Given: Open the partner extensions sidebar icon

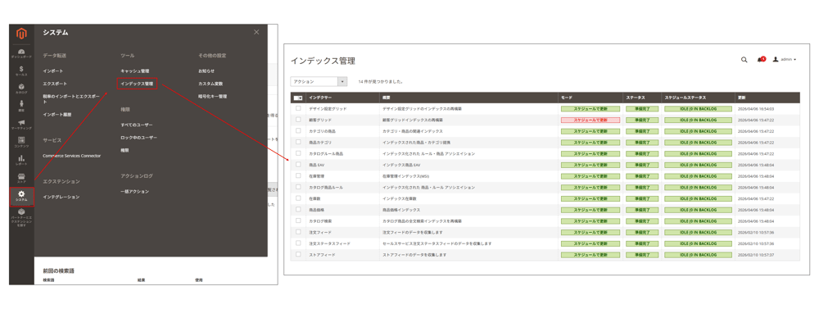Looking at the screenshot, I should (21, 218).
